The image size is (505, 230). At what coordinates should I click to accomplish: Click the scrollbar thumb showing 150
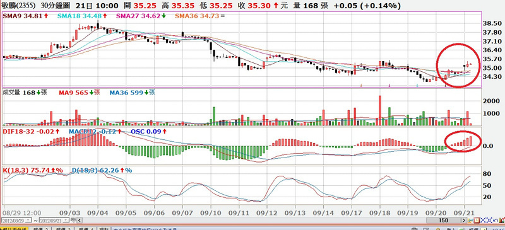tap(444, 221)
